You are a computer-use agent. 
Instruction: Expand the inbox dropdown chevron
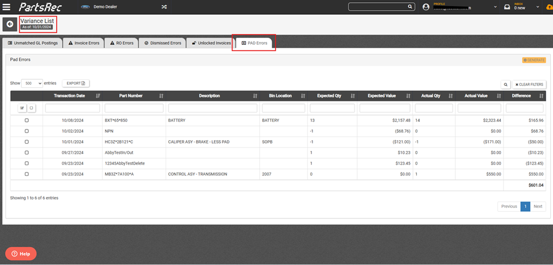pyautogui.click(x=538, y=7)
